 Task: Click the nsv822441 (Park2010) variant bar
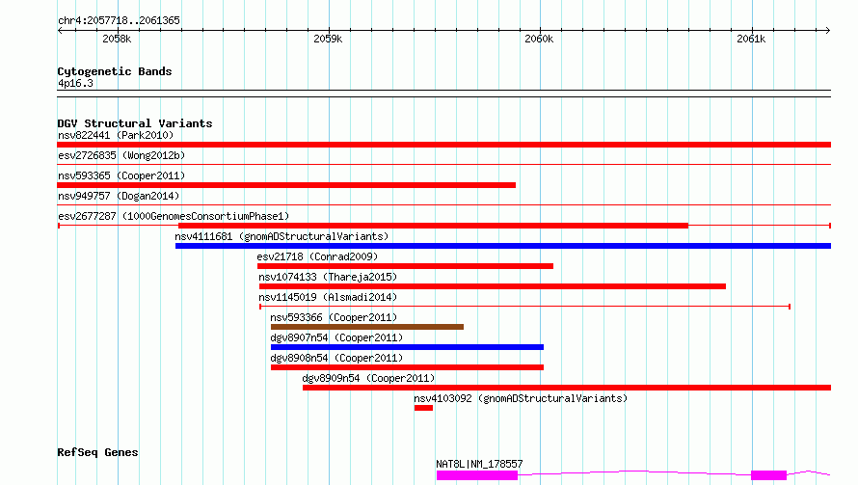[443, 145]
